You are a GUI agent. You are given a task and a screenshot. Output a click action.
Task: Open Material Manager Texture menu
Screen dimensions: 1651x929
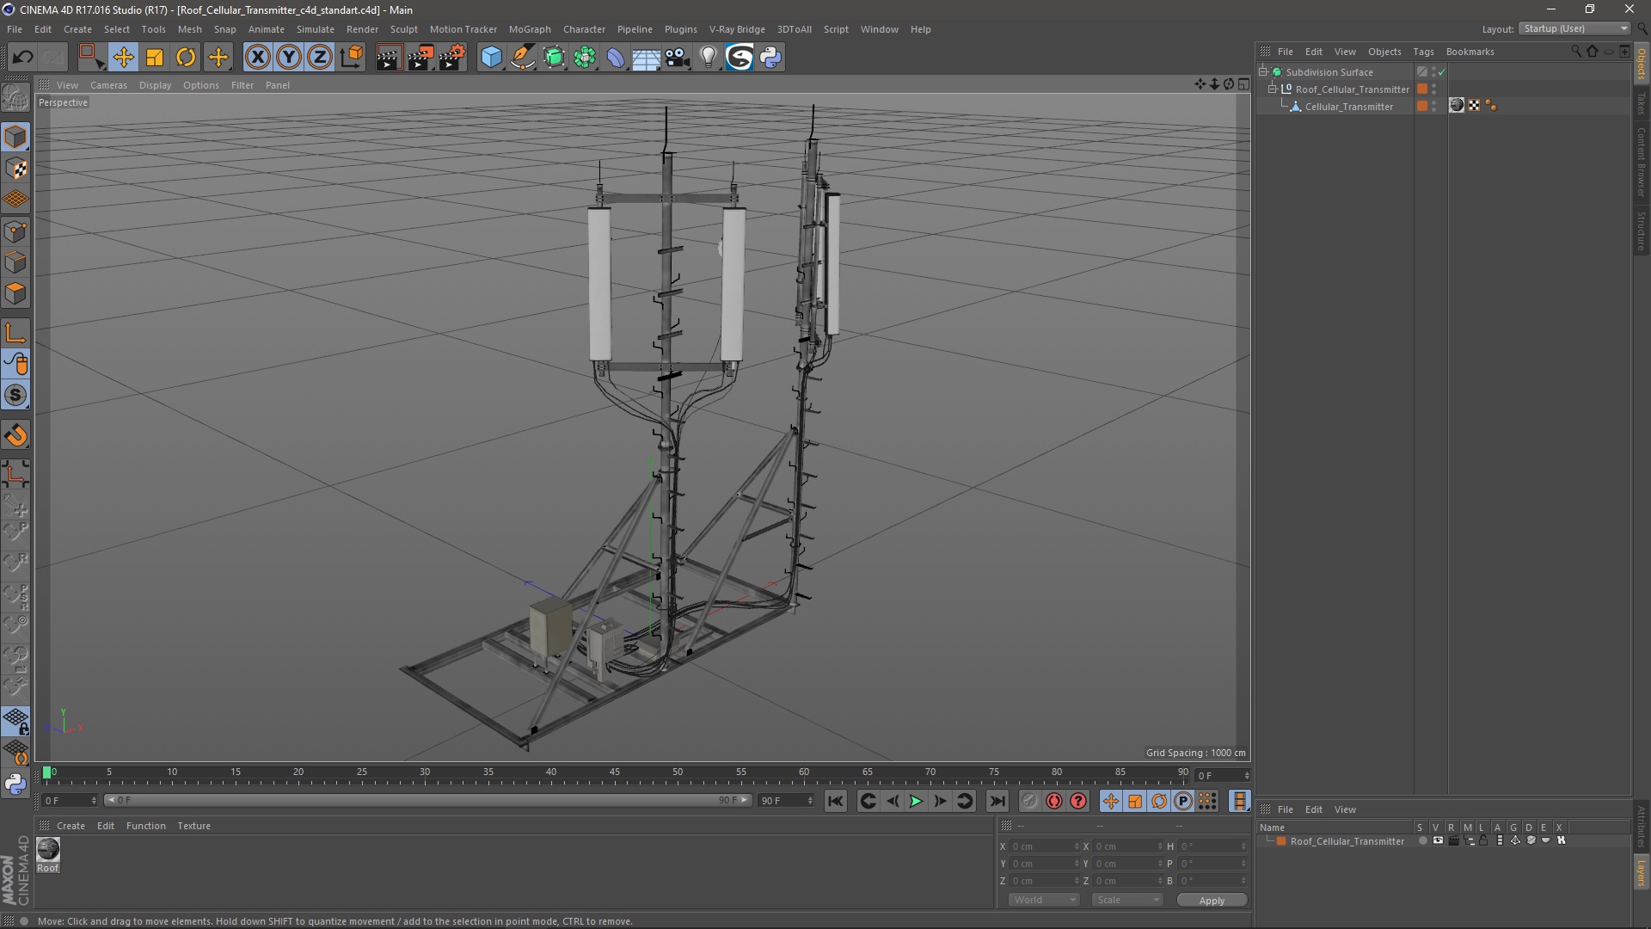[193, 826]
